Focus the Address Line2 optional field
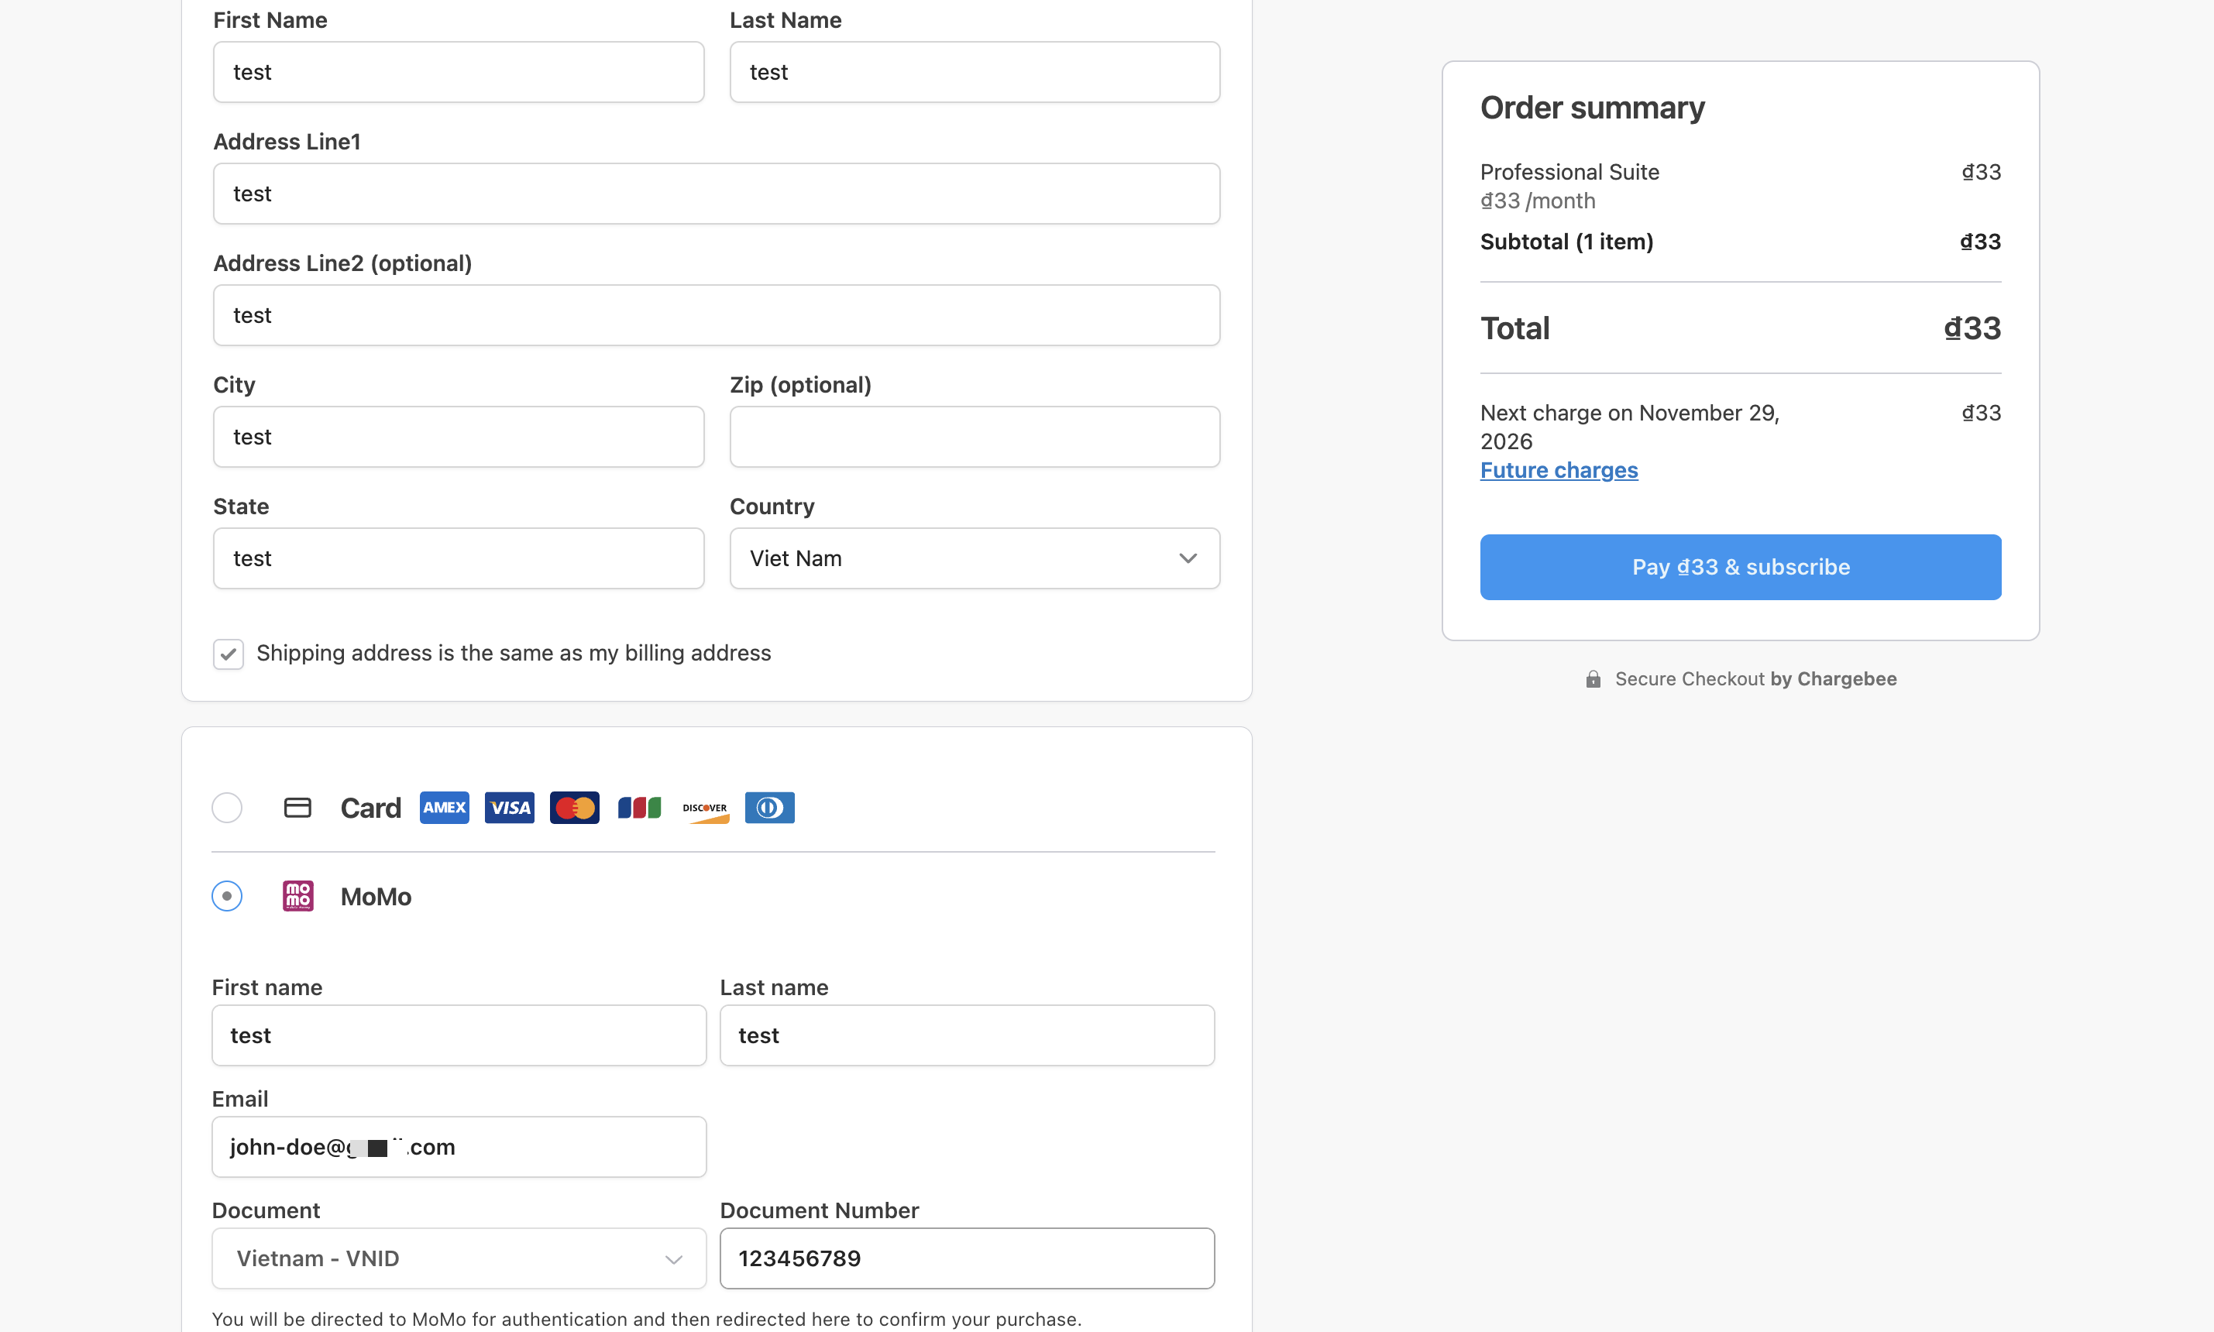The image size is (2214, 1332). [x=717, y=315]
